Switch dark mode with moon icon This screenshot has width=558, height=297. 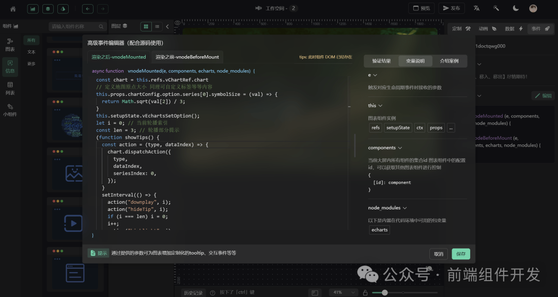click(x=516, y=9)
